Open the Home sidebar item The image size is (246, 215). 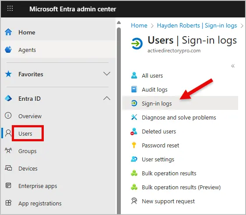coord(58,32)
